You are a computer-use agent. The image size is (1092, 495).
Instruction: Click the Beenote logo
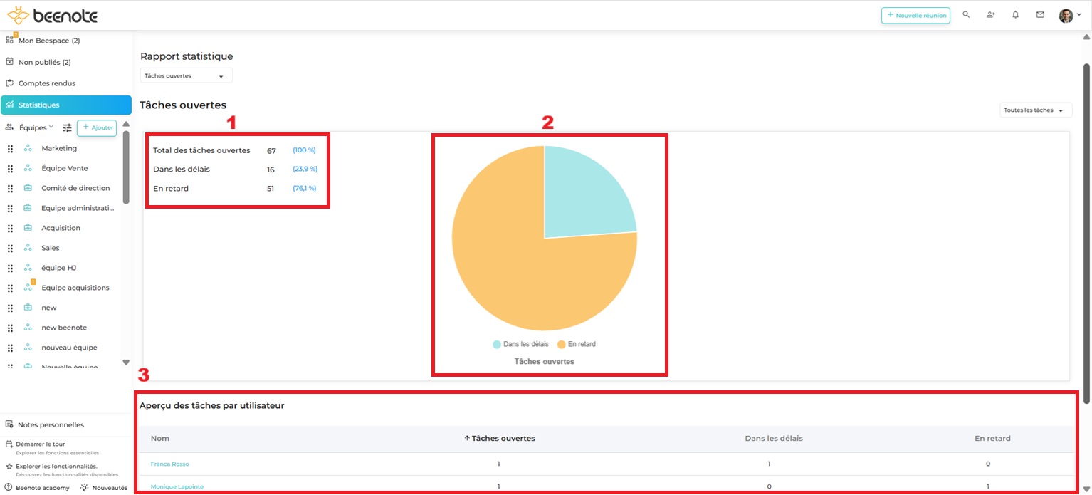click(53, 15)
